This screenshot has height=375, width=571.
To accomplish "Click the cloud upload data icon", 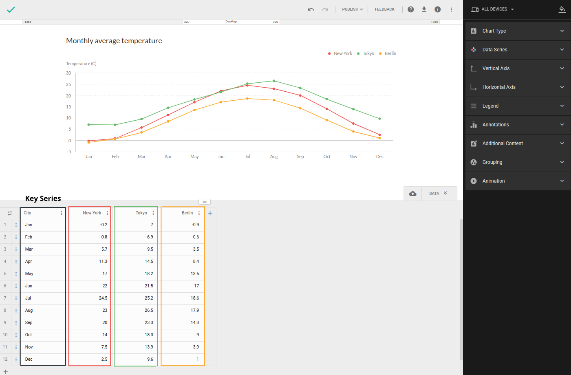I will tap(413, 194).
